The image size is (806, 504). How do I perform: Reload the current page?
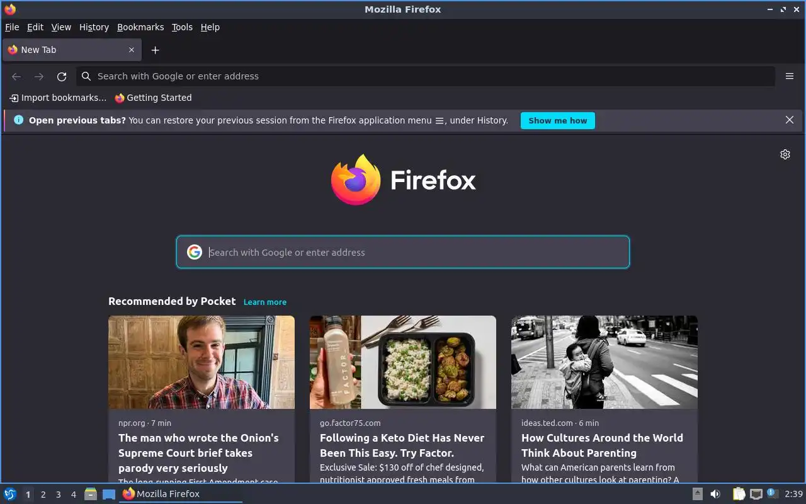62,76
